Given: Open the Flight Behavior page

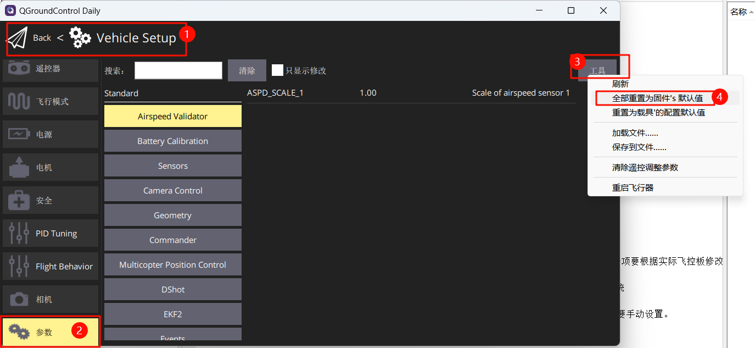Looking at the screenshot, I should coord(51,267).
